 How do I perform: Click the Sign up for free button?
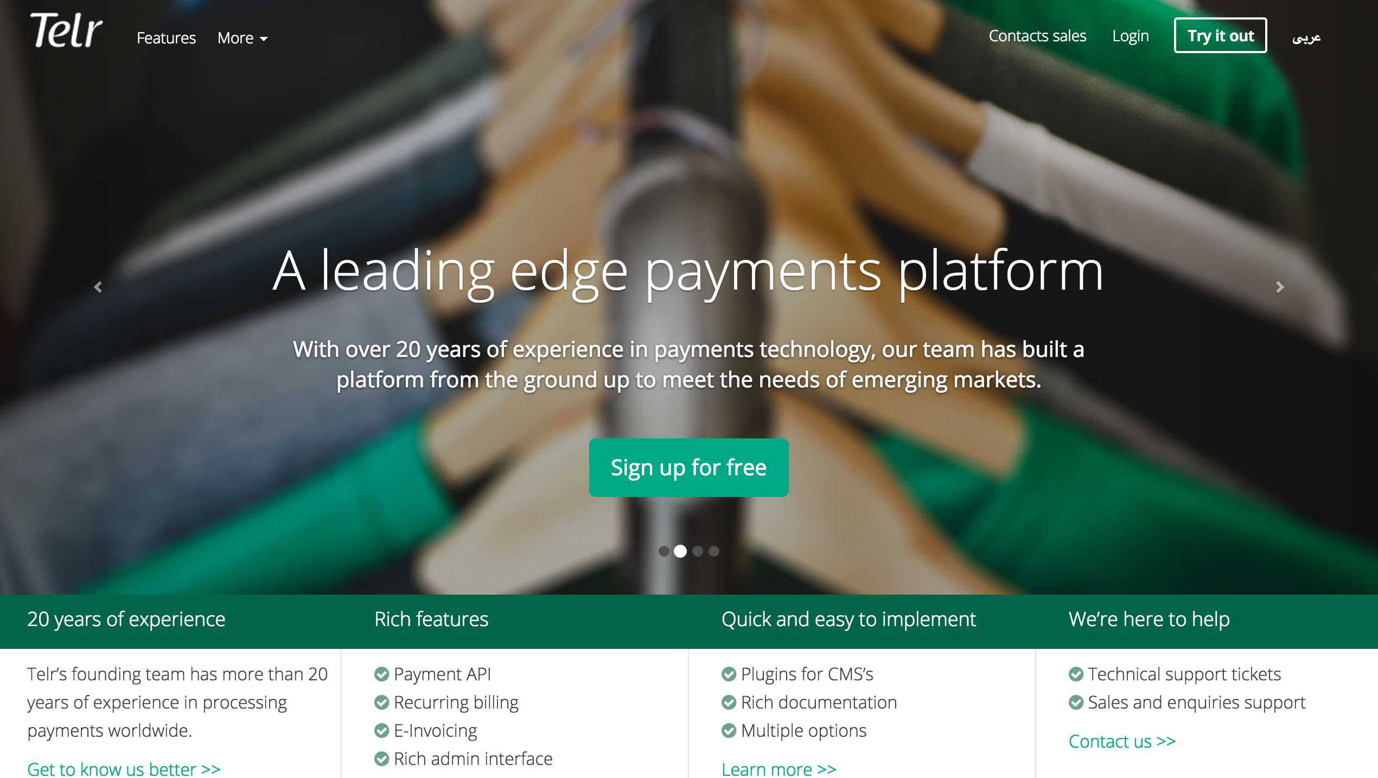pos(688,467)
